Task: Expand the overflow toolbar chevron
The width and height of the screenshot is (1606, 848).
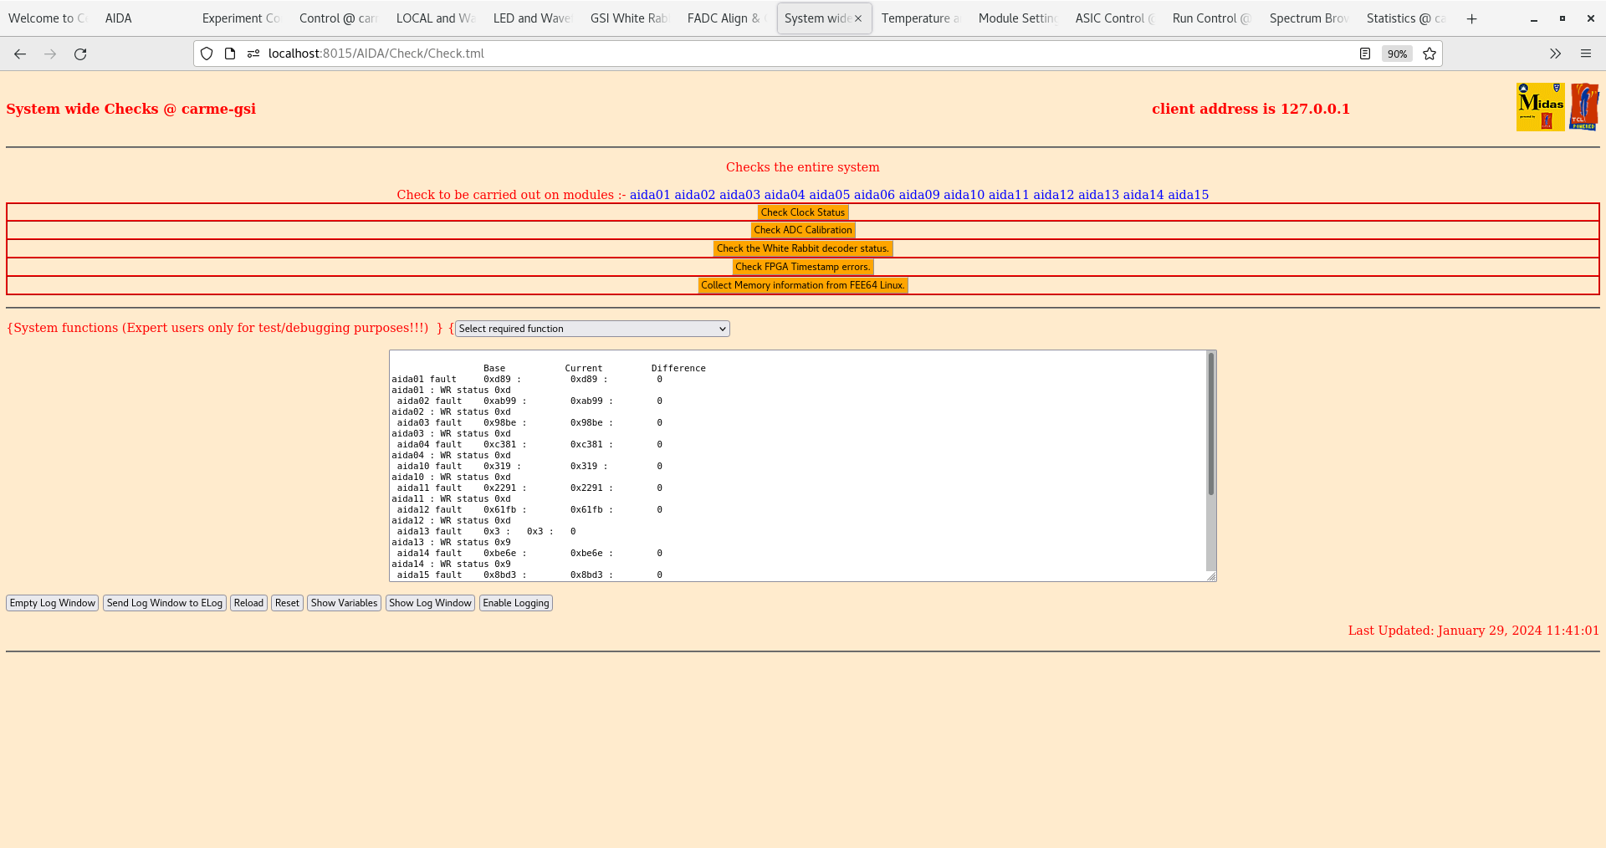Action: click(x=1555, y=54)
